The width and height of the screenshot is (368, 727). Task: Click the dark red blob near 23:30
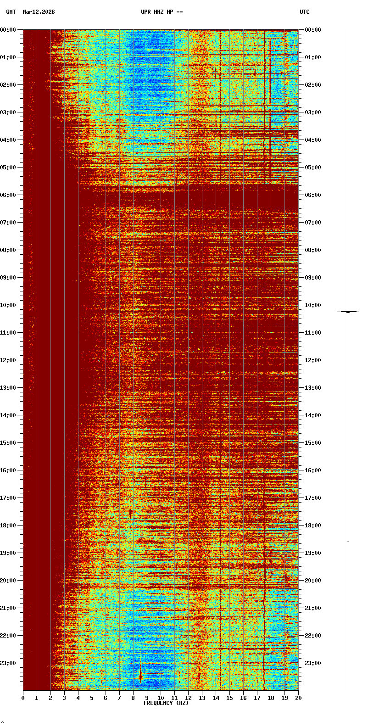coord(140,674)
